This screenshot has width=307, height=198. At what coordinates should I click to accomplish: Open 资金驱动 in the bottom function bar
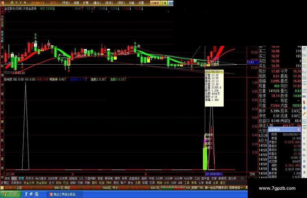(41, 183)
